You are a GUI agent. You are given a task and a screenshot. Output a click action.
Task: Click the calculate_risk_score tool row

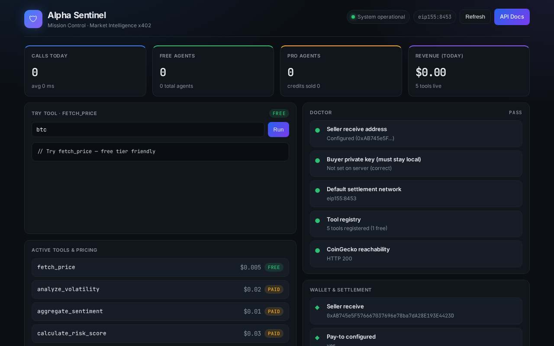click(160, 333)
